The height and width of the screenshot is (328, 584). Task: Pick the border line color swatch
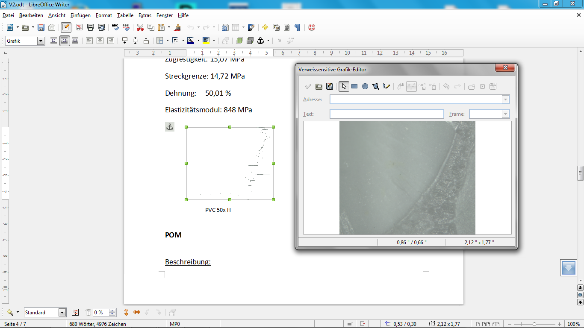click(x=191, y=41)
